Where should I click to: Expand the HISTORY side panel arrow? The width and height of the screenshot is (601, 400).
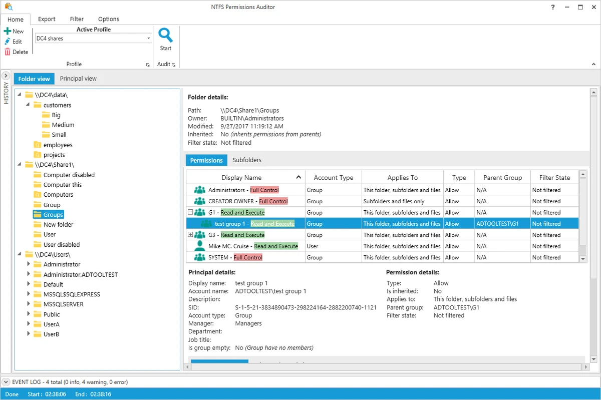pyautogui.click(x=6, y=76)
